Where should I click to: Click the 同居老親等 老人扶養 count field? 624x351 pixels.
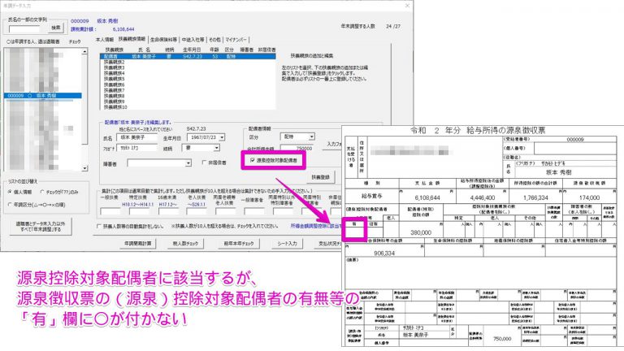pyautogui.click(x=225, y=211)
